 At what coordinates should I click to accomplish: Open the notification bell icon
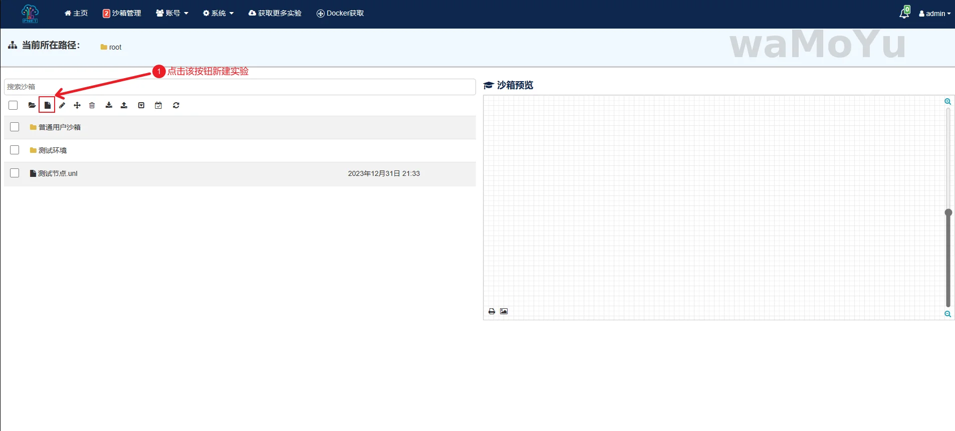904,13
